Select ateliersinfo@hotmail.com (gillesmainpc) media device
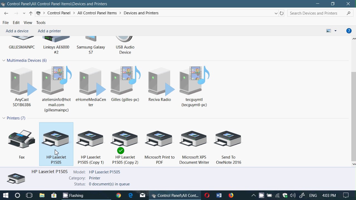356x200 pixels. pos(56,89)
